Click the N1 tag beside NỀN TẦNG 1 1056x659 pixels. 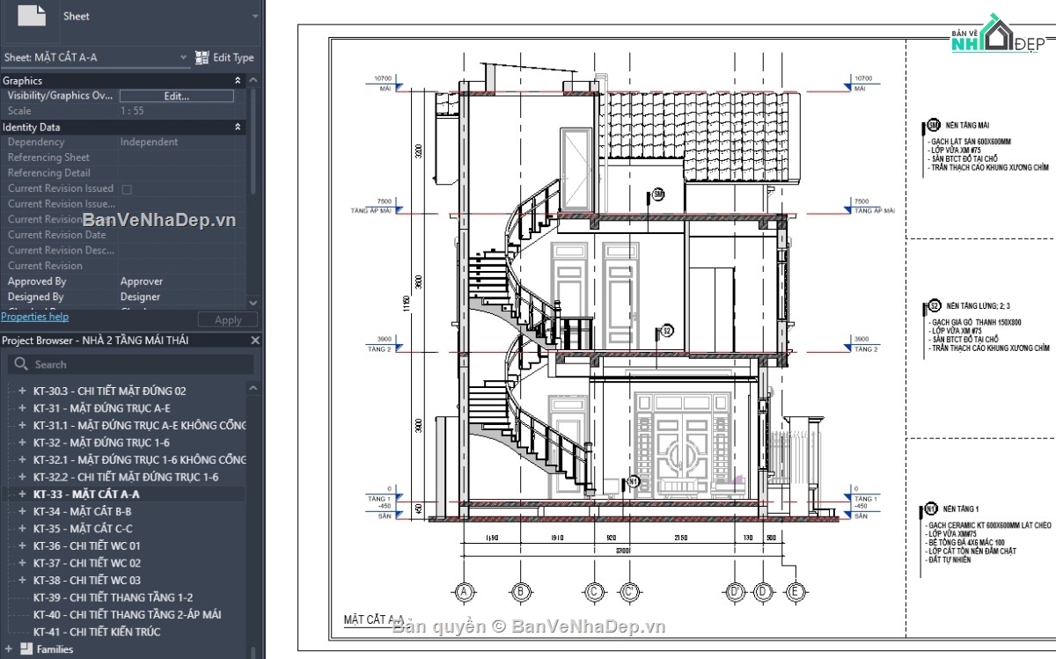(931, 509)
